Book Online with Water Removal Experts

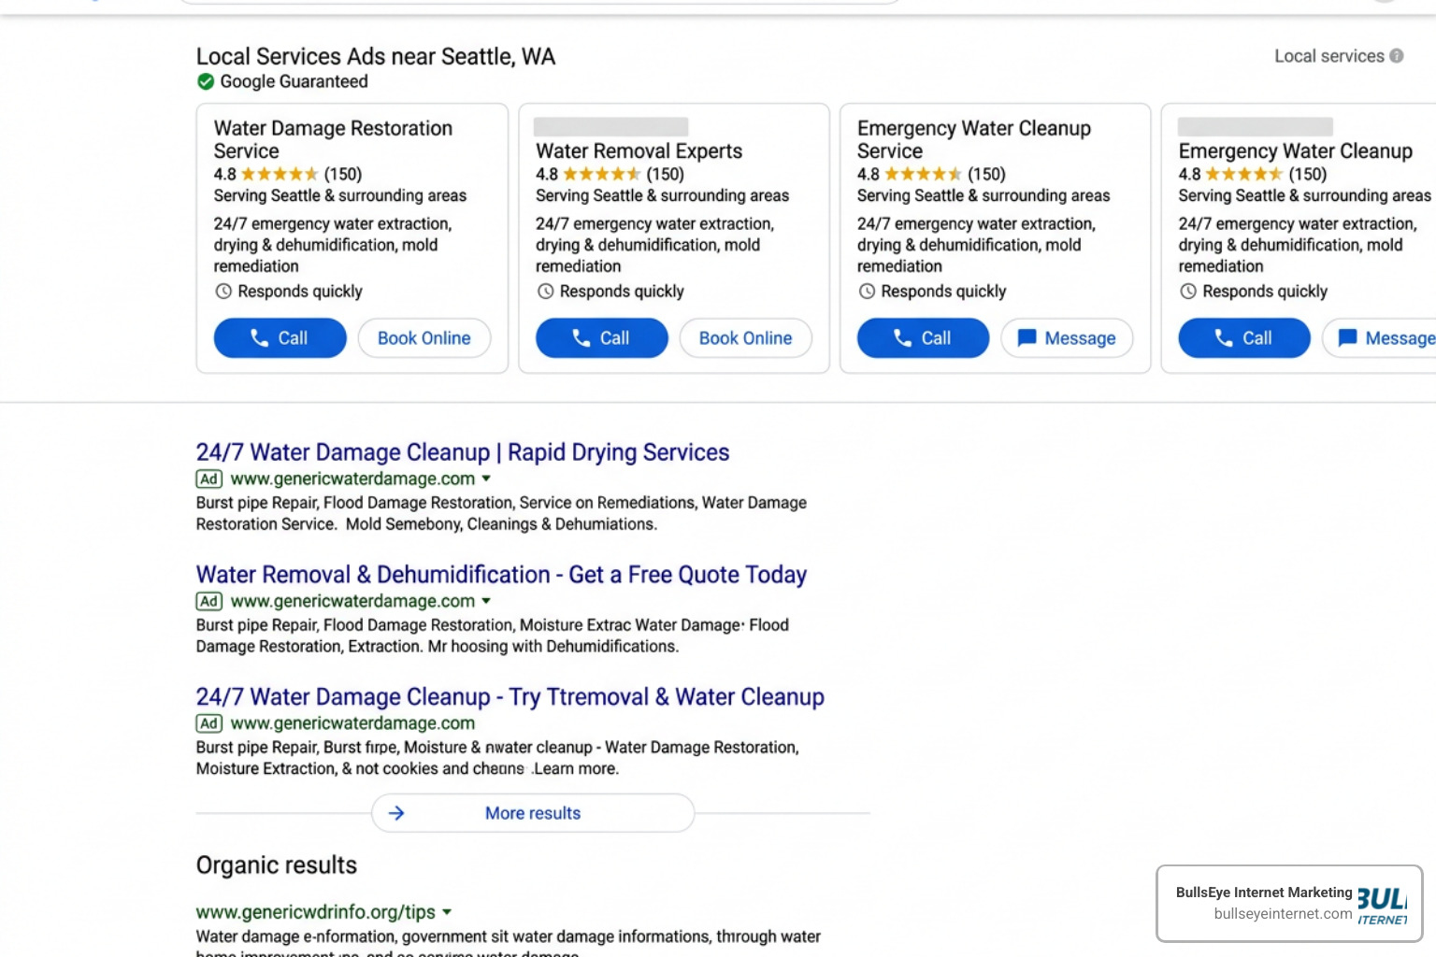(x=746, y=338)
